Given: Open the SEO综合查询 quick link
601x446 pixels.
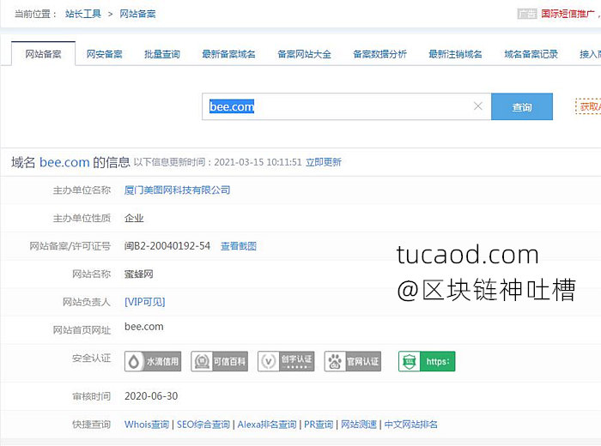Looking at the screenshot, I should pos(203,425).
